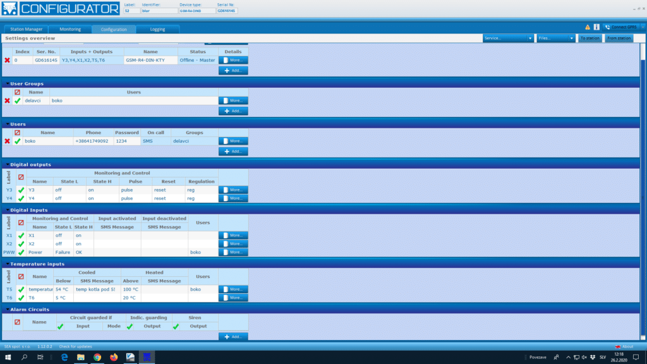The height and width of the screenshot is (364, 647).
Task: Delete device row GD616145 with red X
Action: point(7,60)
